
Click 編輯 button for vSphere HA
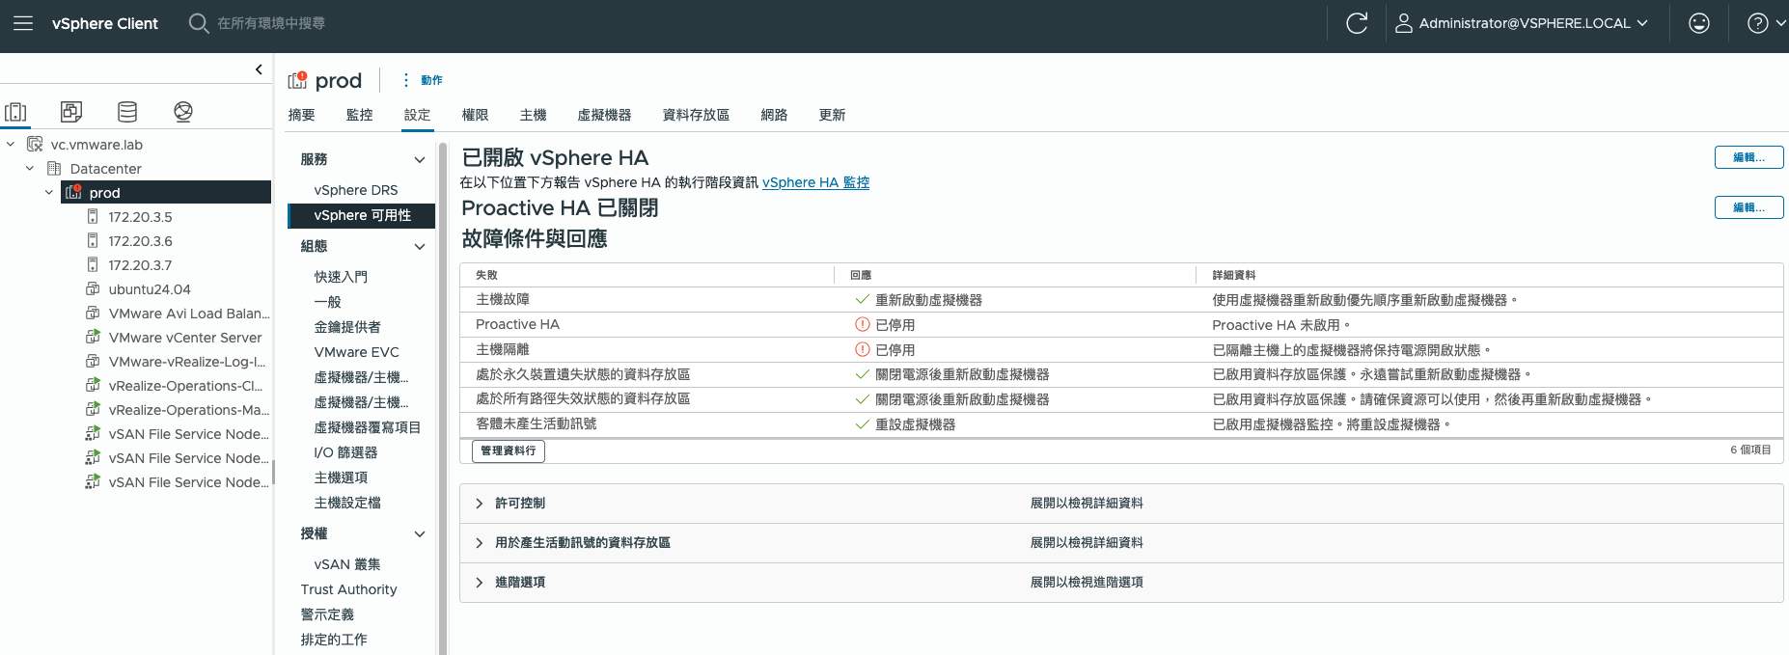click(1748, 157)
